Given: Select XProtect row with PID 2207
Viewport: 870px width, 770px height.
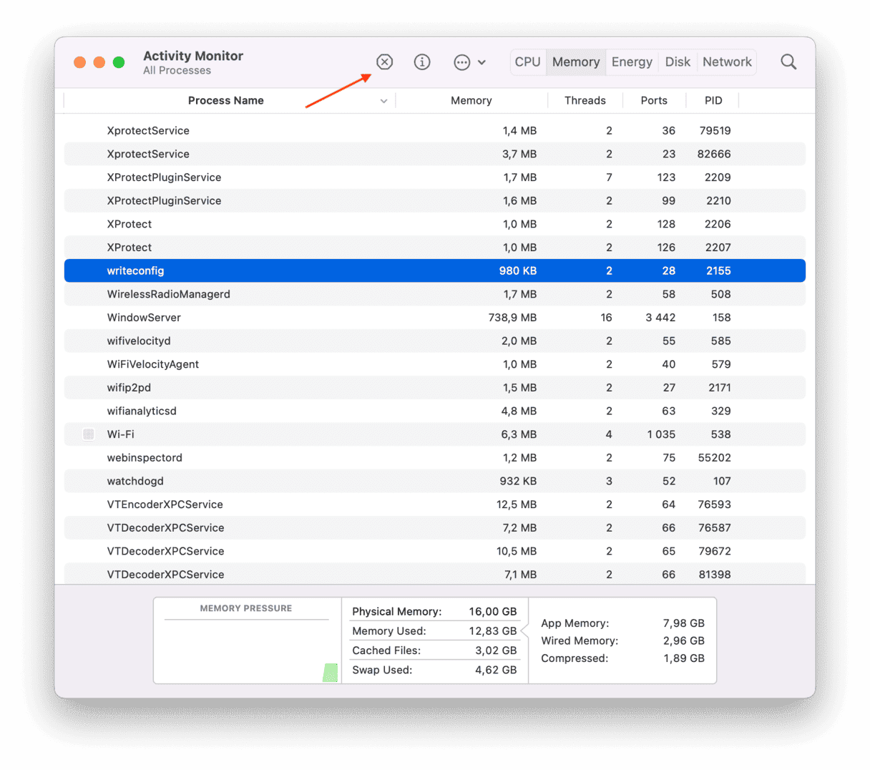Looking at the screenshot, I should (435, 248).
